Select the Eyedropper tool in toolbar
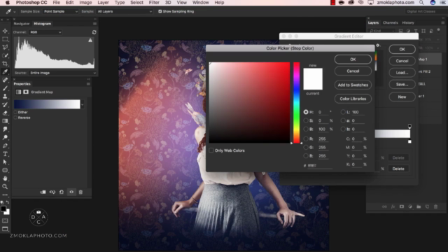The height and width of the screenshot is (252, 448). click(5, 71)
